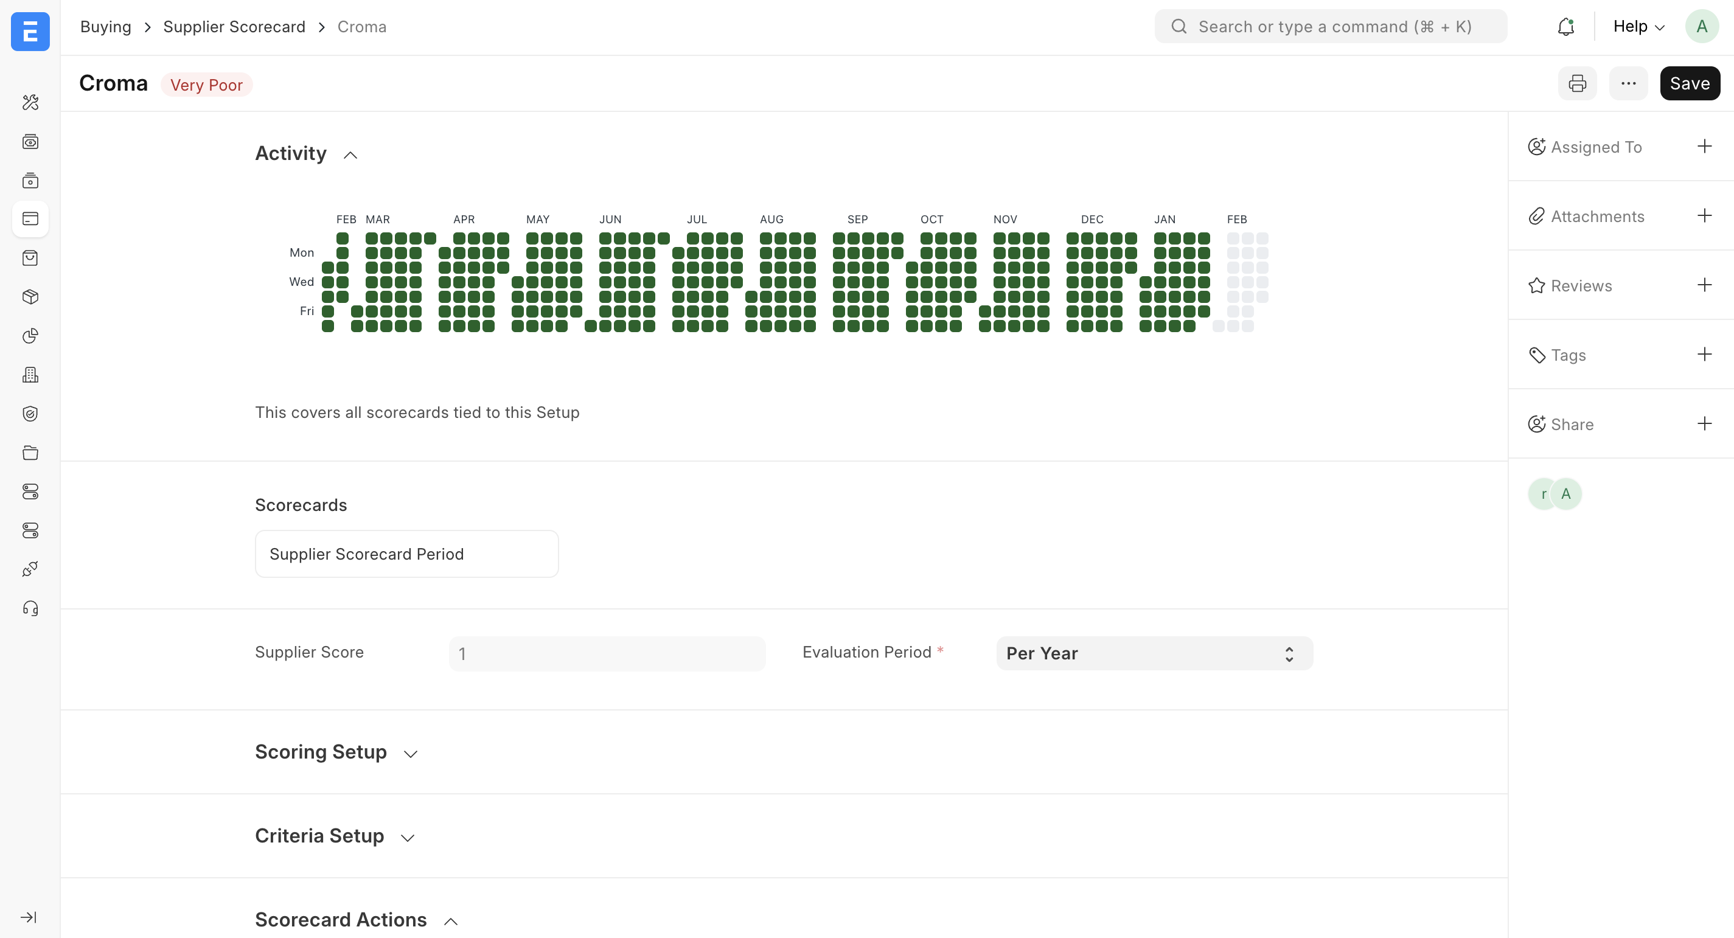Expand the sidebar with bottom arrow icon

click(x=29, y=917)
